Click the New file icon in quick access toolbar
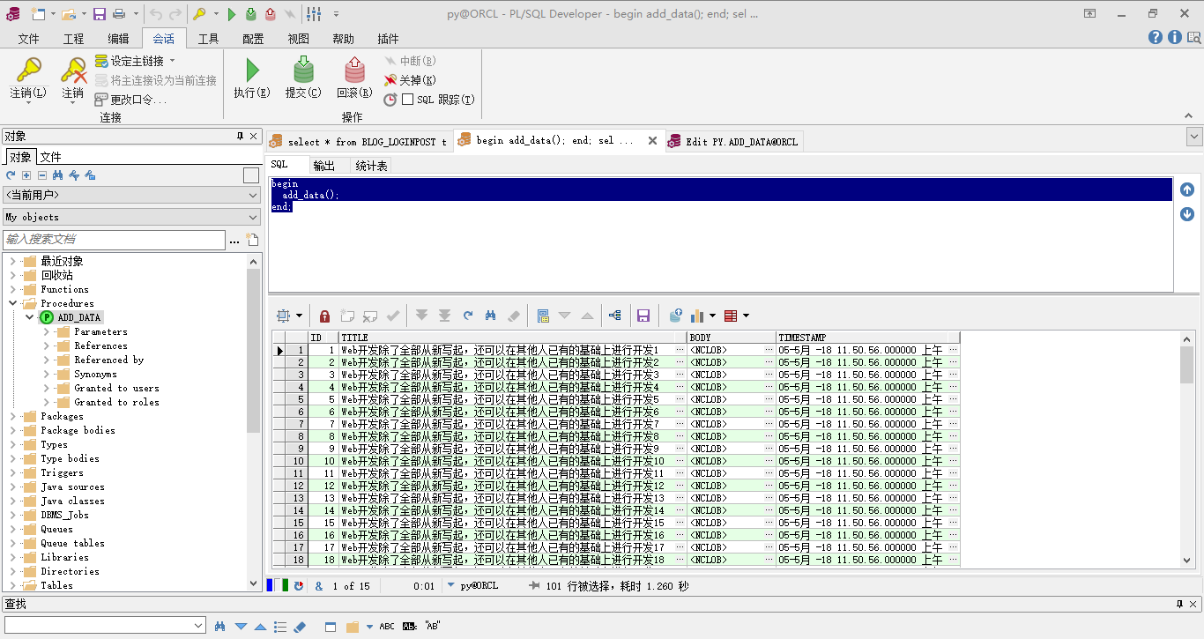 [x=38, y=14]
